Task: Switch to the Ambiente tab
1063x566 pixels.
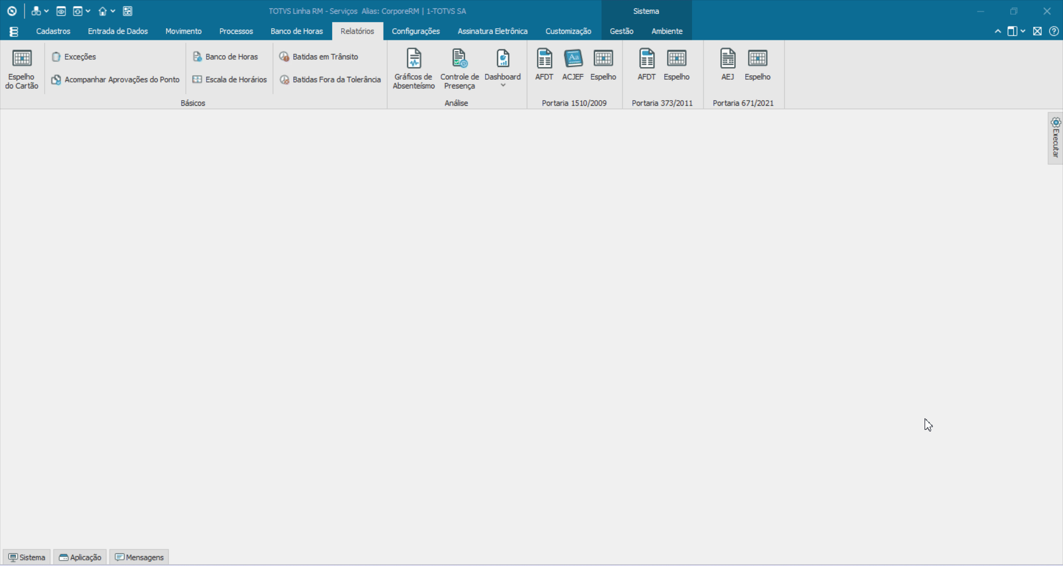Action: click(667, 32)
